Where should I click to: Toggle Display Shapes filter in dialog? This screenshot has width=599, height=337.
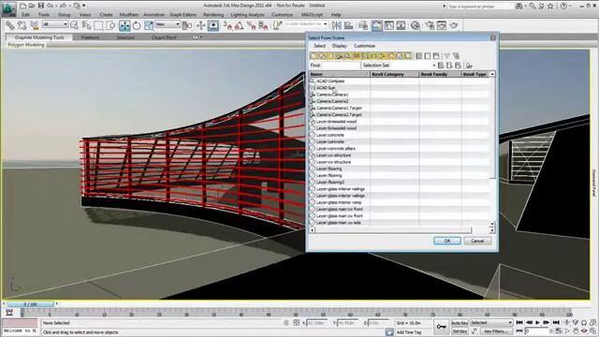point(322,56)
